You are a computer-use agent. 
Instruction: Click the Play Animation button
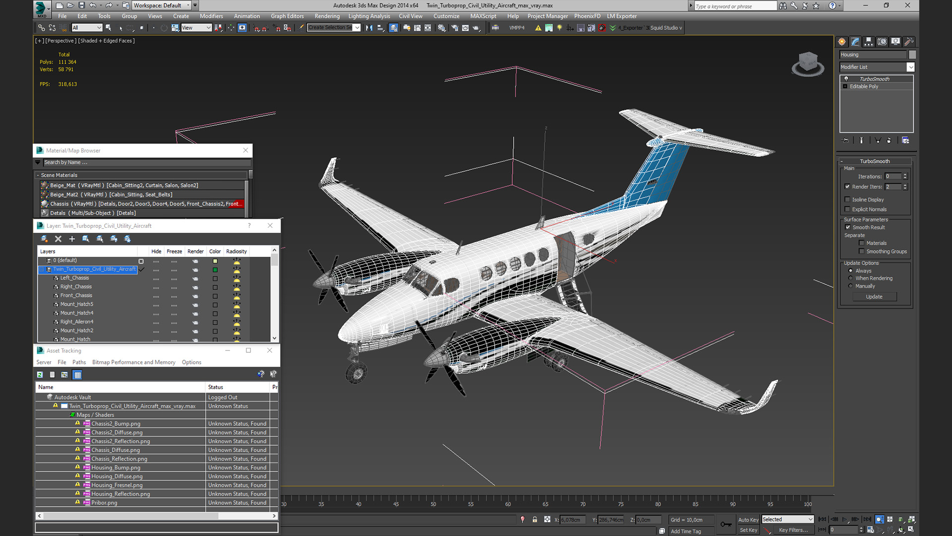845,519
